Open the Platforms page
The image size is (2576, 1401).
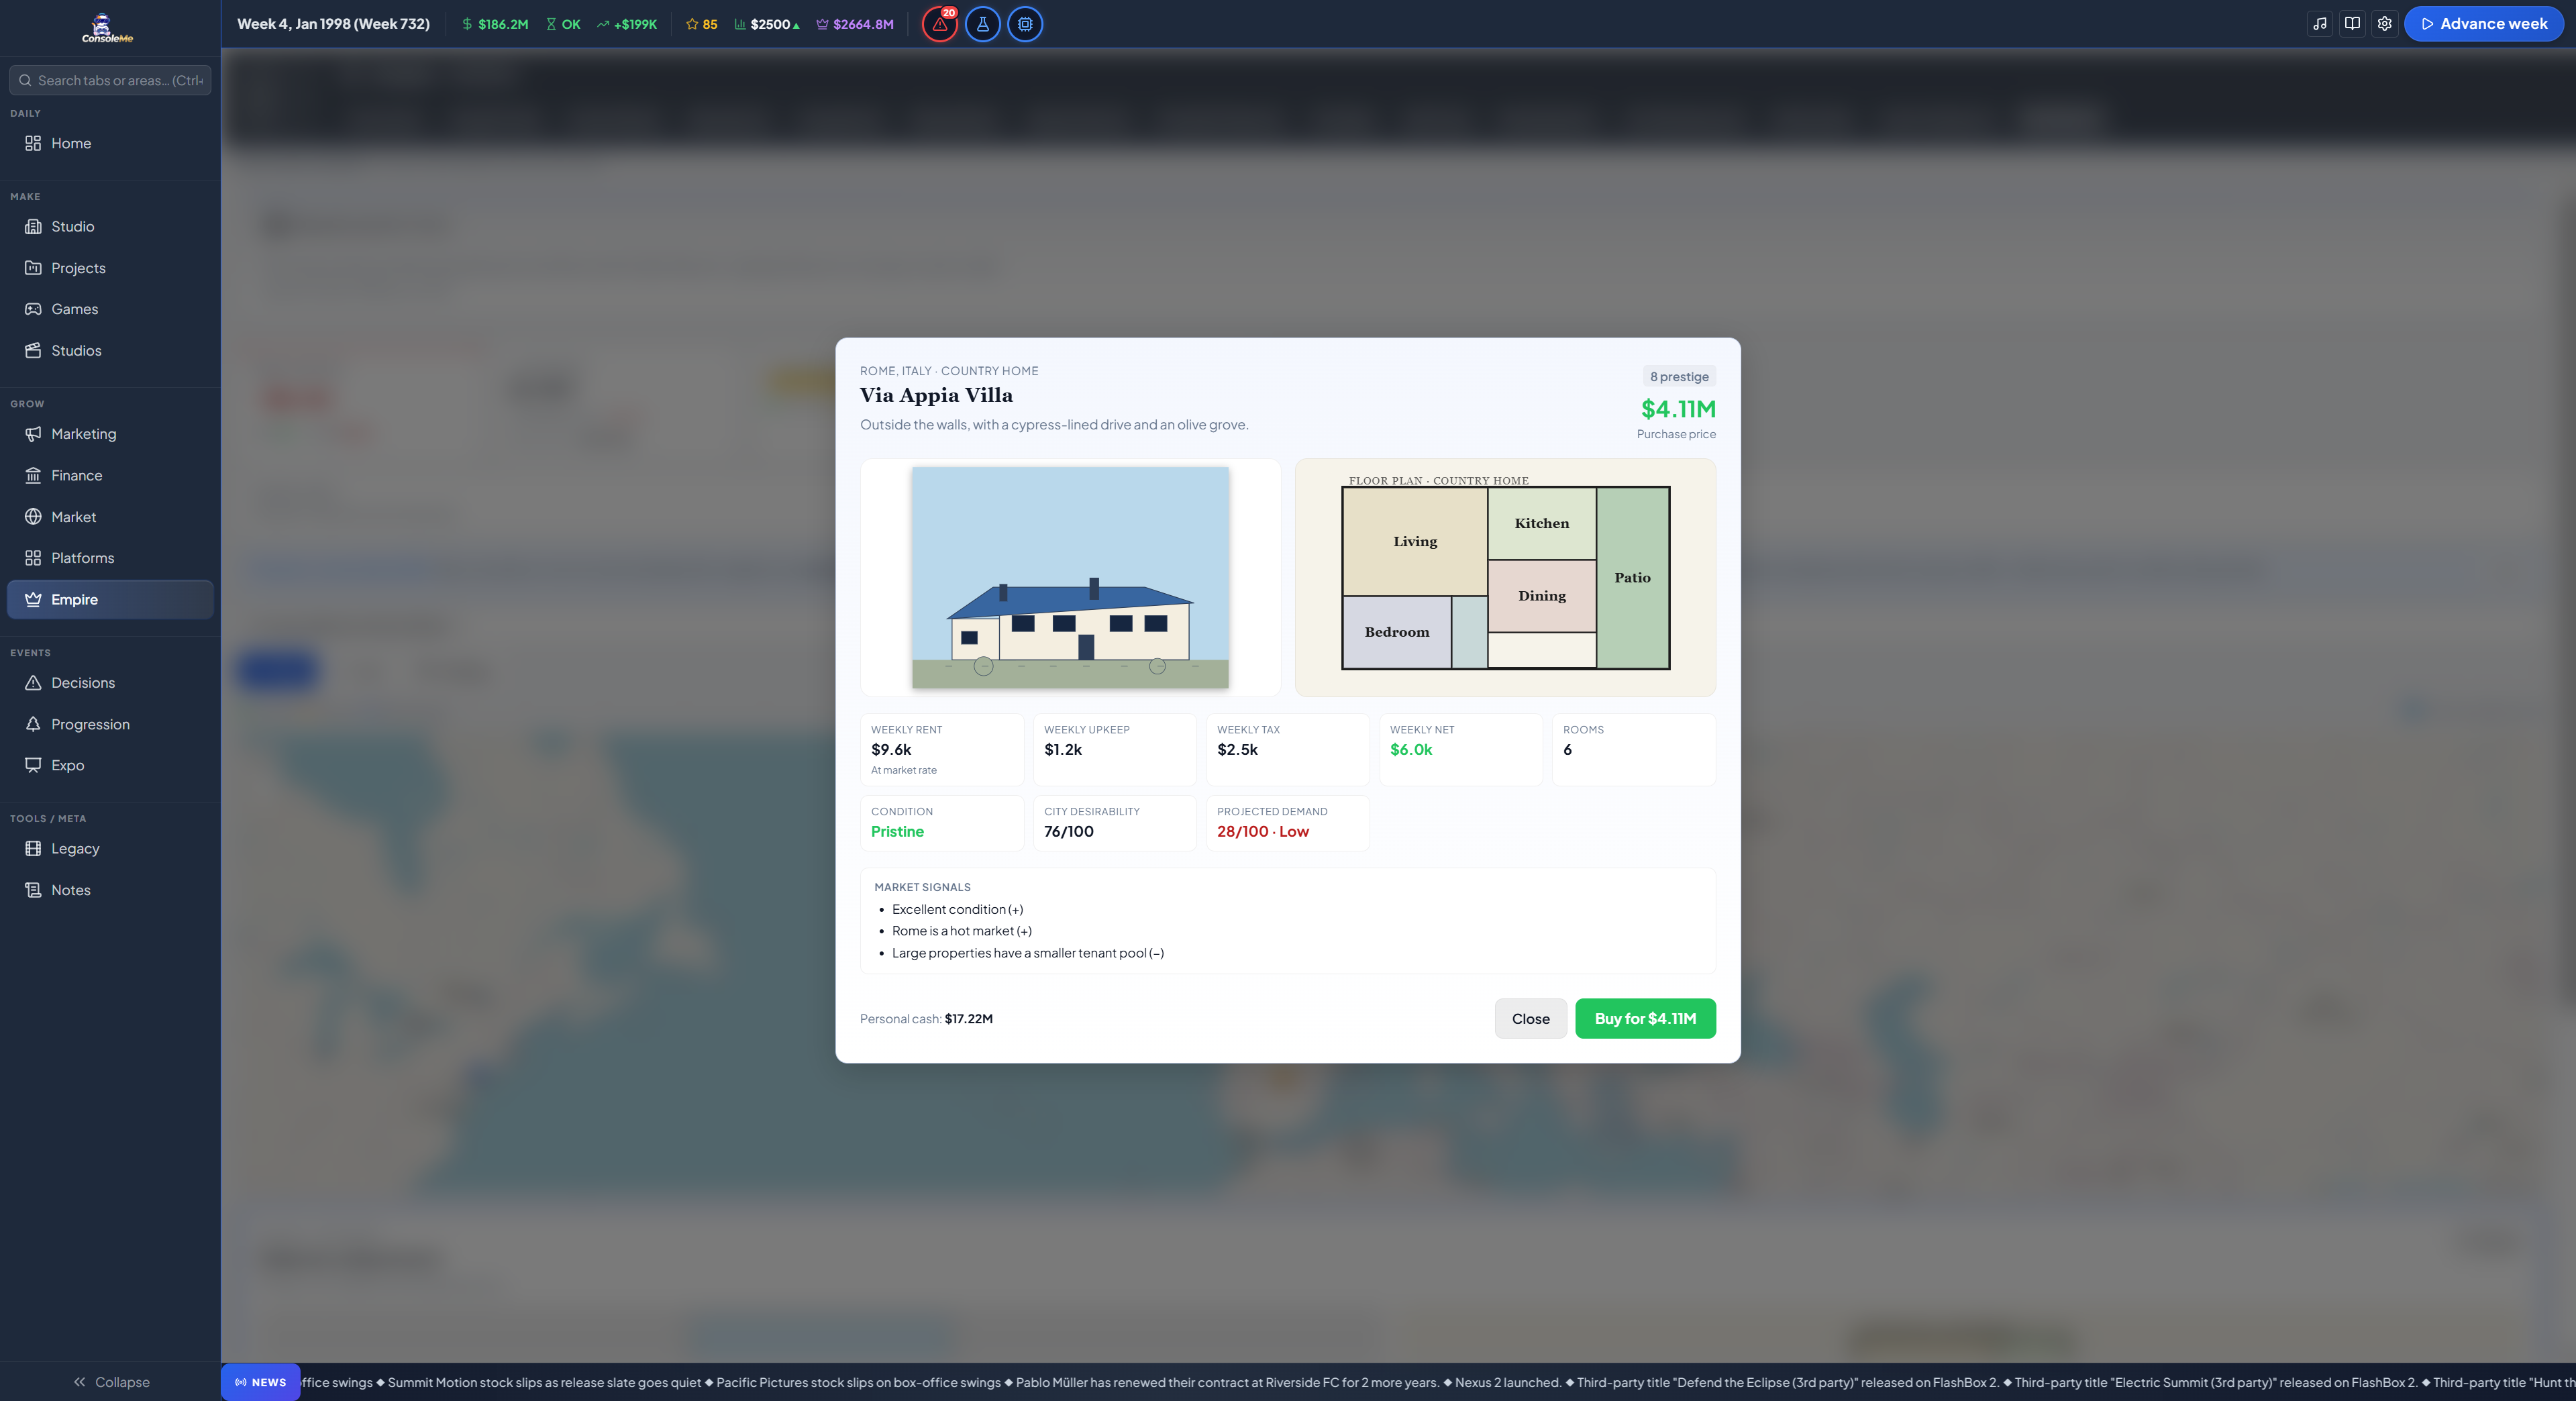coord(110,558)
